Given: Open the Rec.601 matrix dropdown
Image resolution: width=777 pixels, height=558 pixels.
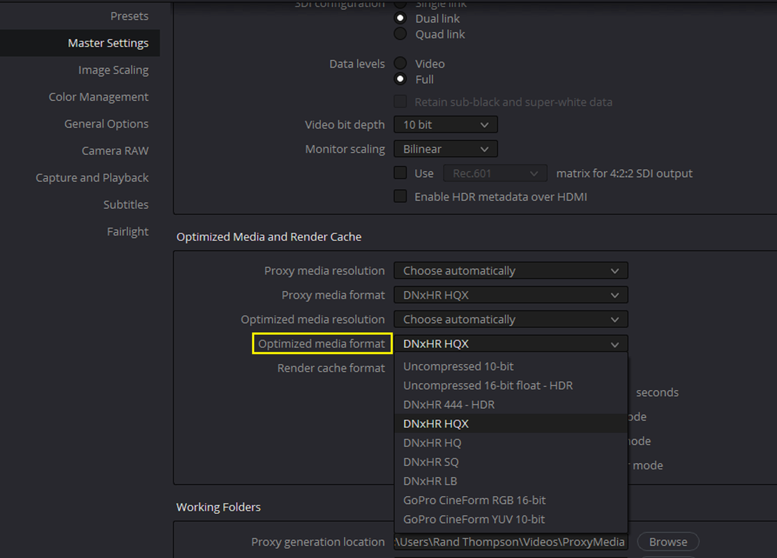Looking at the screenshot, I should pos(495,174).
